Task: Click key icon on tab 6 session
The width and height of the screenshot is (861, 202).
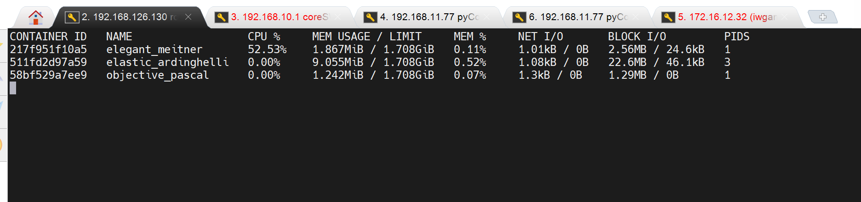Action: [x=519, y=17]
